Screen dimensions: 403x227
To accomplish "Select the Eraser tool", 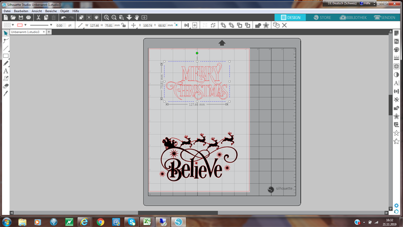I will pyautogui.click(x=6, y=86).
